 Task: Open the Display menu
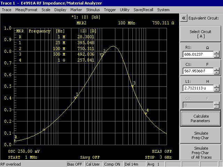click(x=60, y=10)
